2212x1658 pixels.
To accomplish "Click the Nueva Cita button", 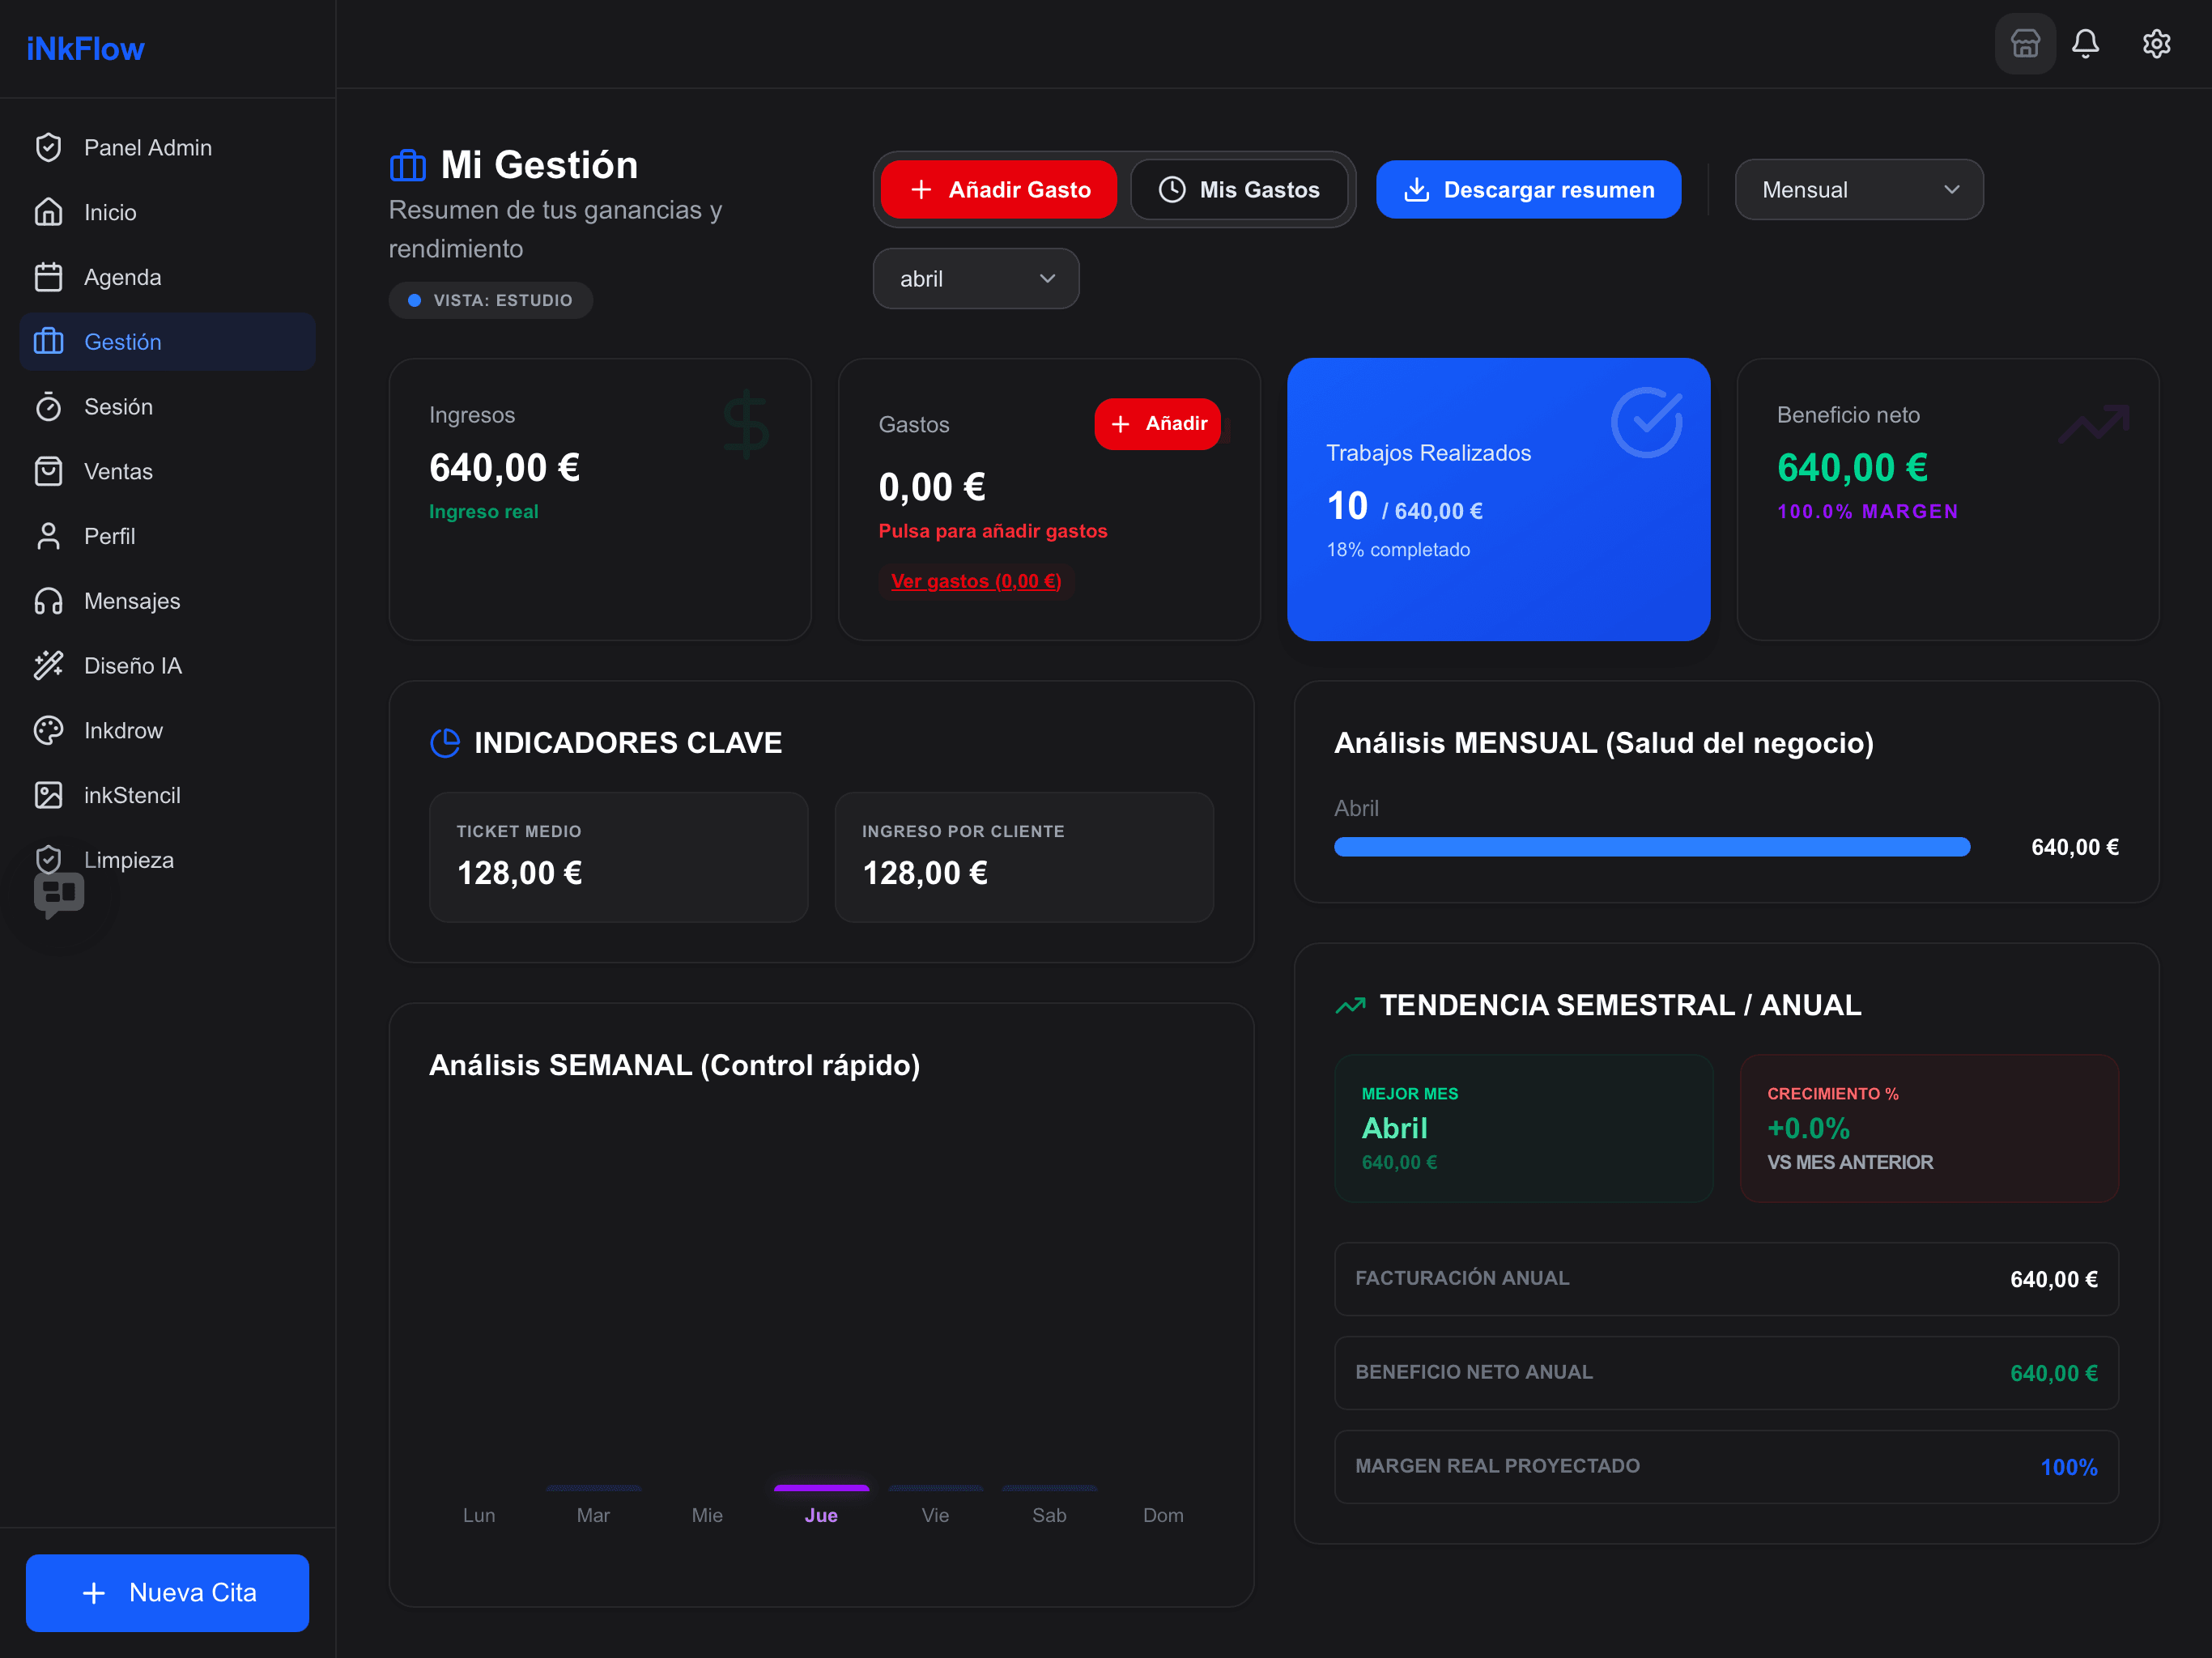I will (x=167, y=1592).
